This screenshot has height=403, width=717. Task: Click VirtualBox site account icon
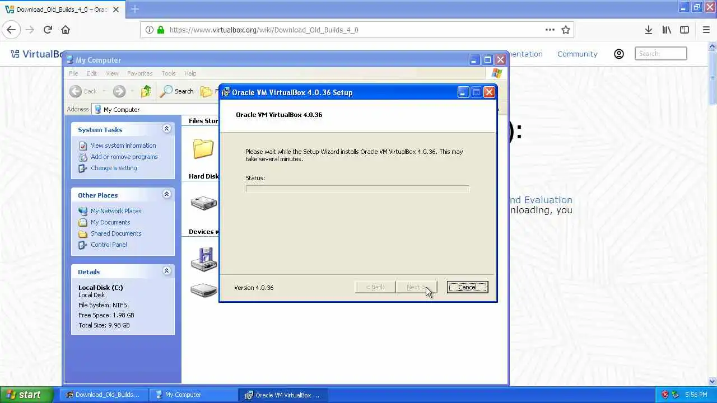(619, 54)
